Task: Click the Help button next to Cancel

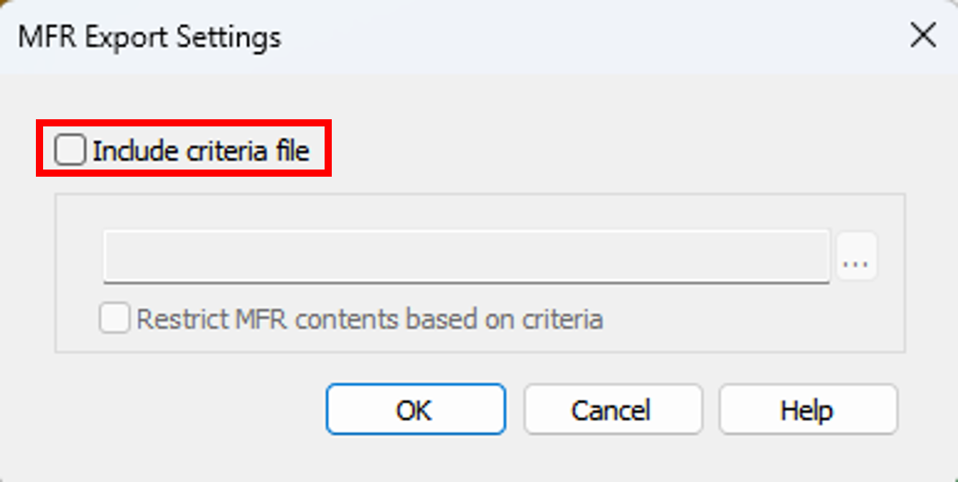Action: 808,409
